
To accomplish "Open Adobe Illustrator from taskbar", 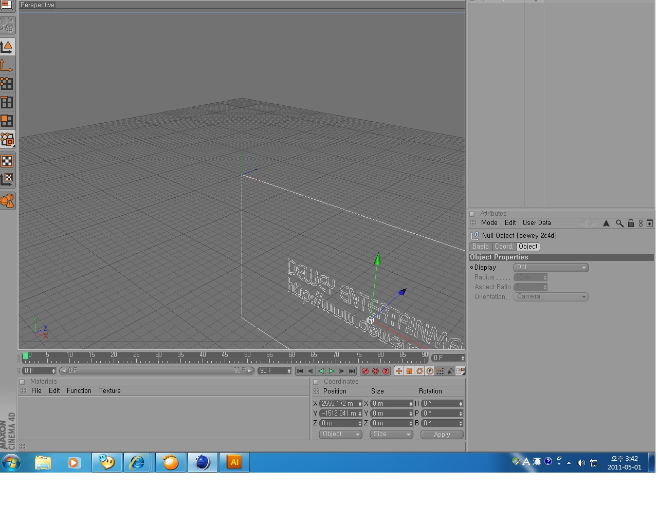I will pos(234,462).
